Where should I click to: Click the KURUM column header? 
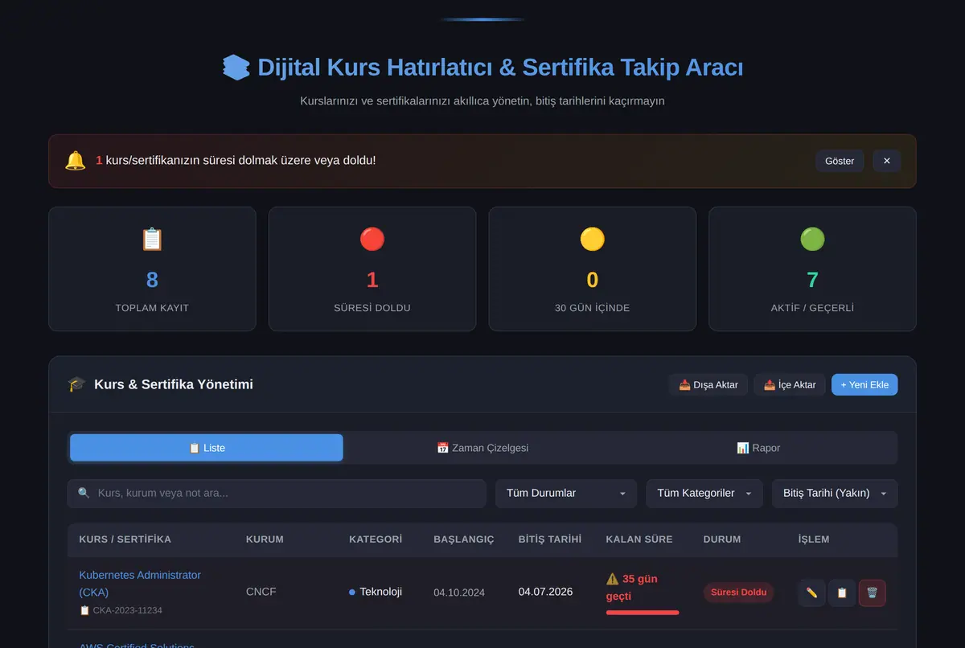(265, 539)
